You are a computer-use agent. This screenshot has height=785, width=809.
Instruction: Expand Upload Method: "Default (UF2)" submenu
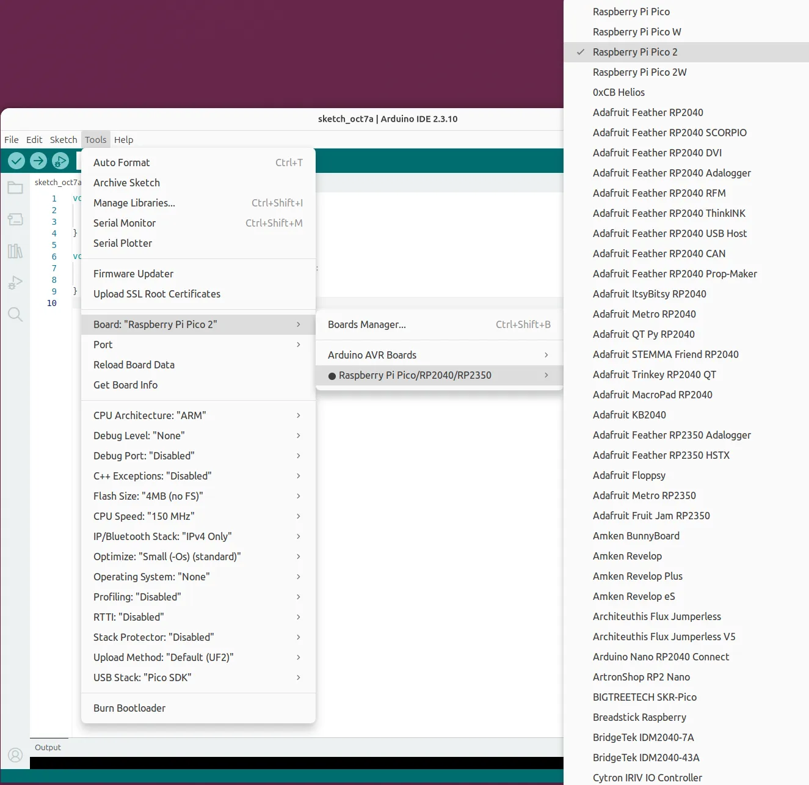[x=198, y=657]
